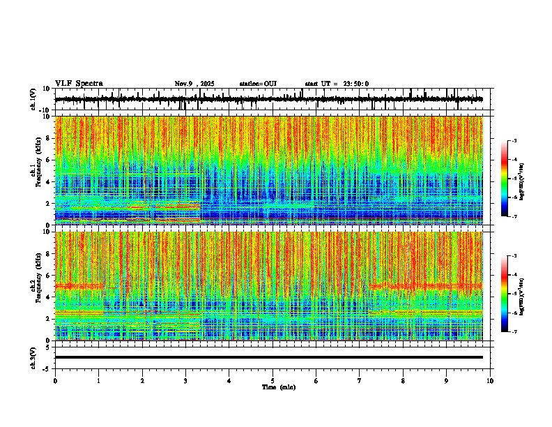Click time axis tick label "3"
552x427 pixels.
click(x=185, y=381)
